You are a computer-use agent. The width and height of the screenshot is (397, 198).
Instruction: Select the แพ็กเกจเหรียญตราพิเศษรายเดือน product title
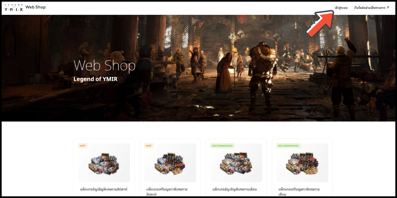(299, 192)
